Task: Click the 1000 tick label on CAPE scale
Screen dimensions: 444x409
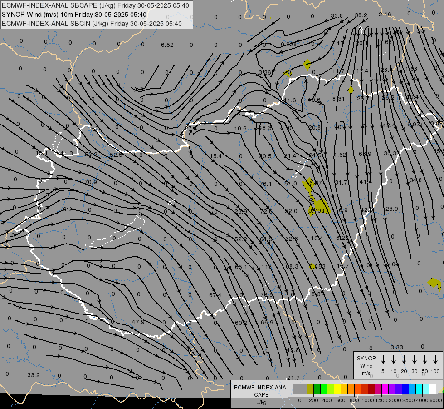Action: click(367, 400)
